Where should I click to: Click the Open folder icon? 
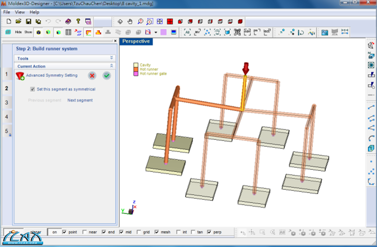click(x=19, y=21)
